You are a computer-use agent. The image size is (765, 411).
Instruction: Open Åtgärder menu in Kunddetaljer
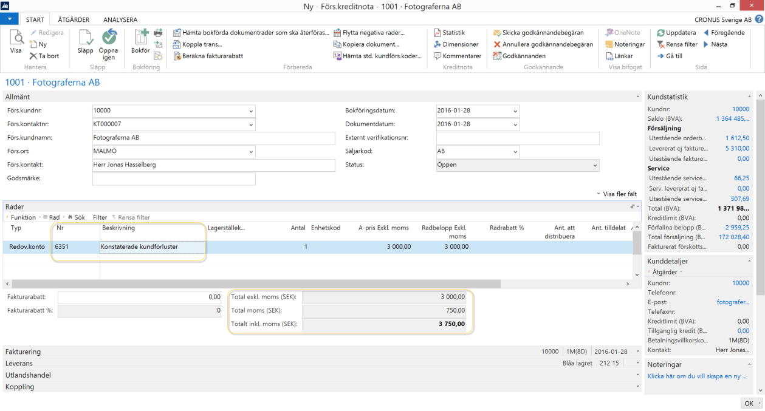664,273
